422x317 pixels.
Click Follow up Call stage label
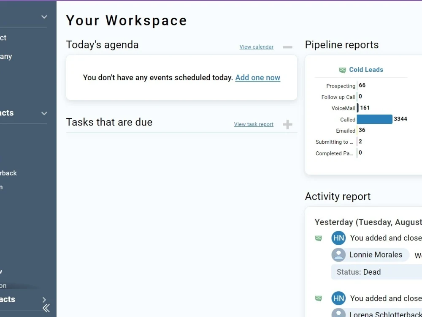[x=338, y=97]
